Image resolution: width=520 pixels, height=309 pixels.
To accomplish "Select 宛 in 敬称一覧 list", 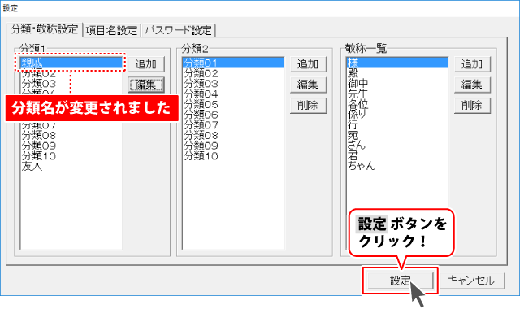I will (x=397, y=136).
